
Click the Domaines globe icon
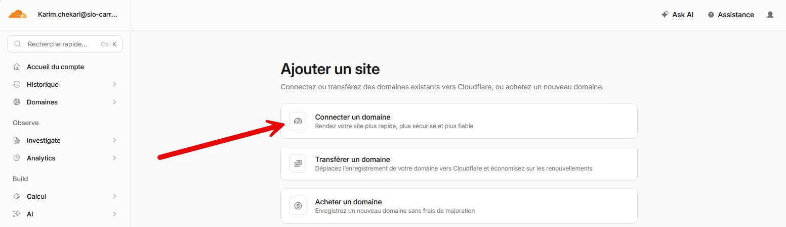click(17, 102)
